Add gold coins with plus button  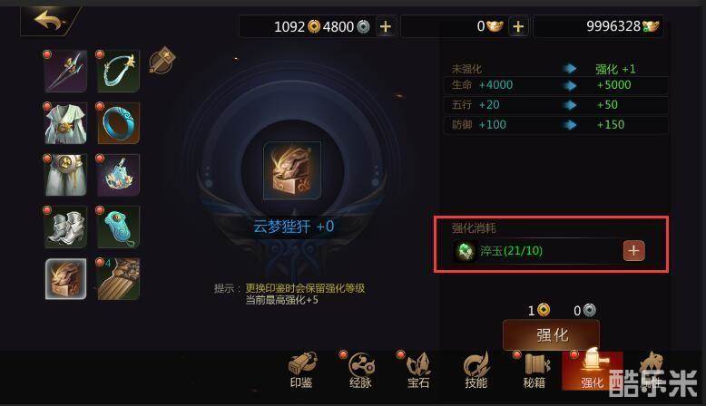(386, 26)
